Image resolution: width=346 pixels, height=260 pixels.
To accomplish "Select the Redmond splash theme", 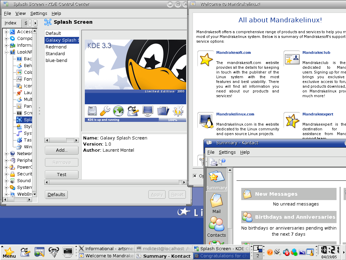I will click(56, 47).
